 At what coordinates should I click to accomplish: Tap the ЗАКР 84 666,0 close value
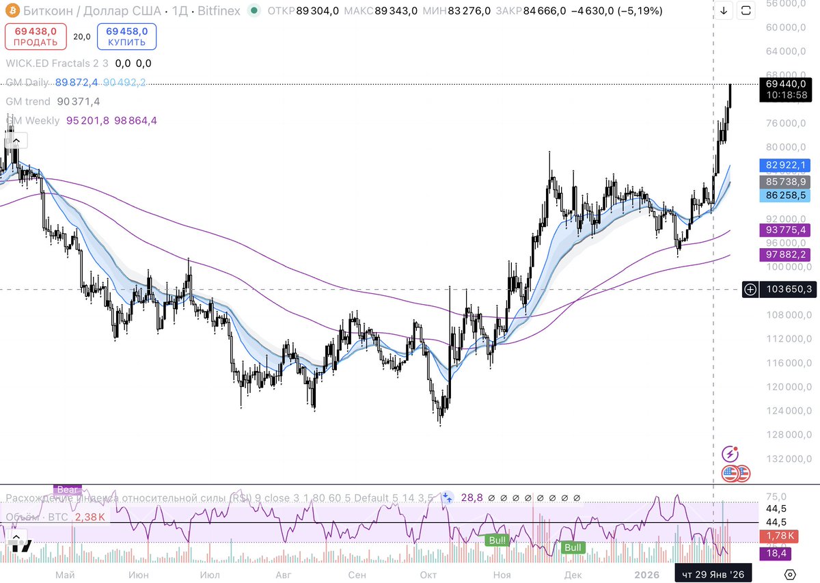pos(531,11)
